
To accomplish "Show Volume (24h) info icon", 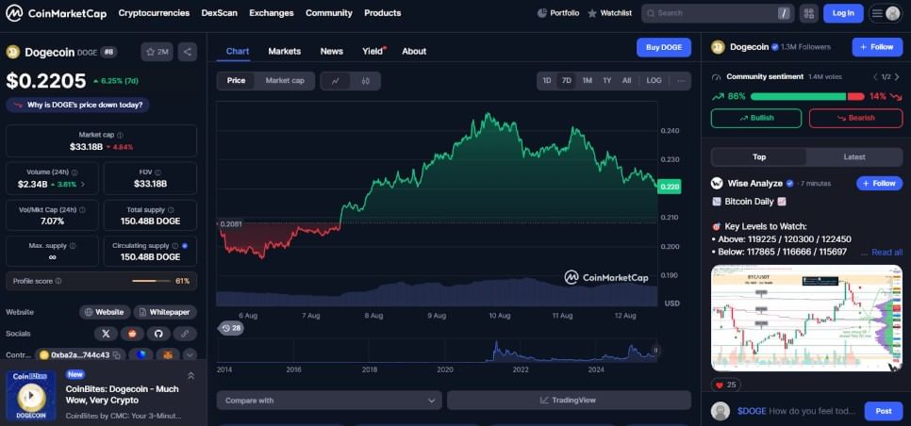I will [x=75, y=172].
